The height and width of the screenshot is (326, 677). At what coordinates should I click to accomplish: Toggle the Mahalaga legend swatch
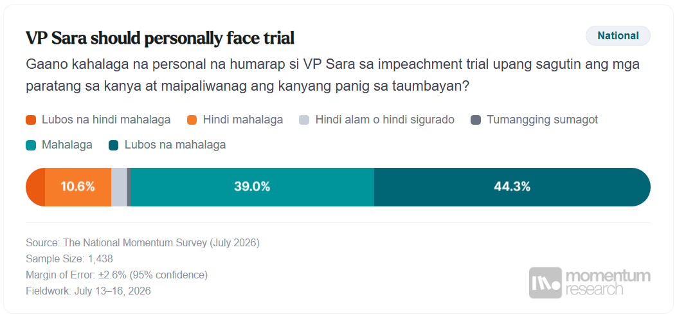point(31,145)
